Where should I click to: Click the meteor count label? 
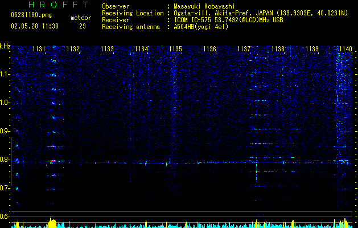(x=81, y=18)
